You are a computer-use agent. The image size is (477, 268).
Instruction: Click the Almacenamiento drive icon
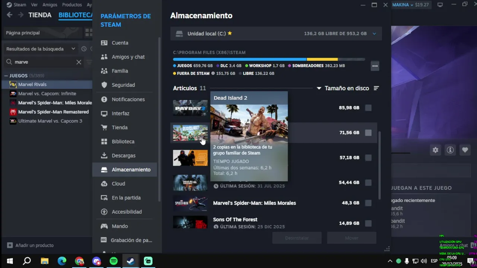[x=104, y=170]
